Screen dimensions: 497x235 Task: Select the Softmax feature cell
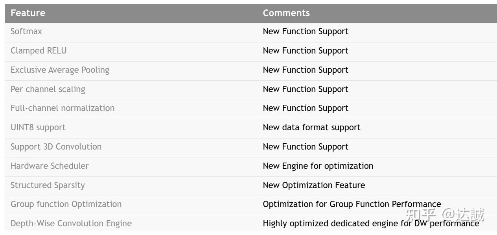26,31
